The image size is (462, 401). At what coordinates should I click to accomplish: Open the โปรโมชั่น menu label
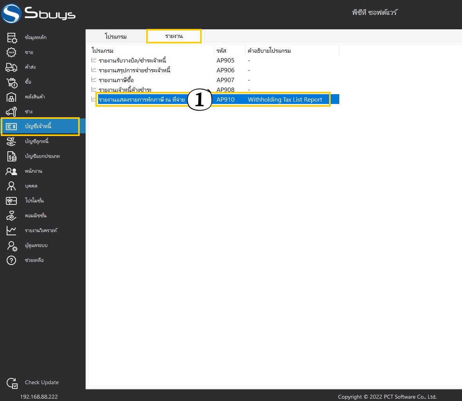[34, 200]
